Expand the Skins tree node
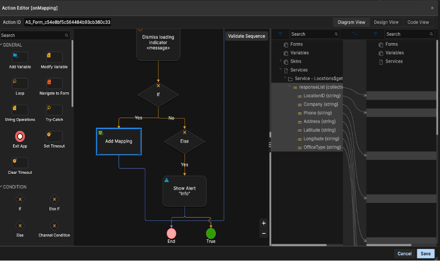The width and height of the screenshot is (440, 261). (280, 61)
